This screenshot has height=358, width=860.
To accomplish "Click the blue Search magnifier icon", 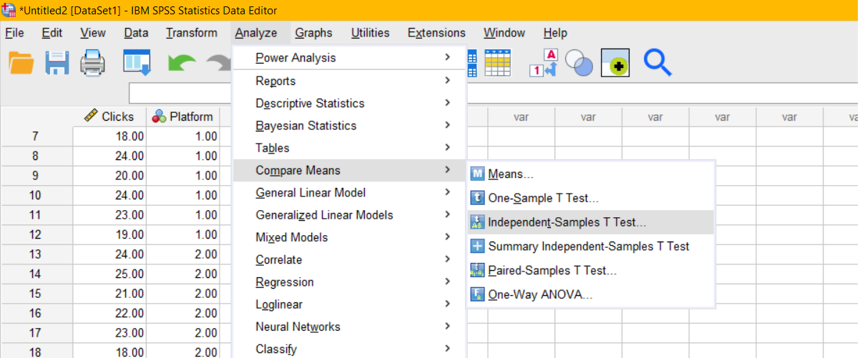I will point(657,63).
